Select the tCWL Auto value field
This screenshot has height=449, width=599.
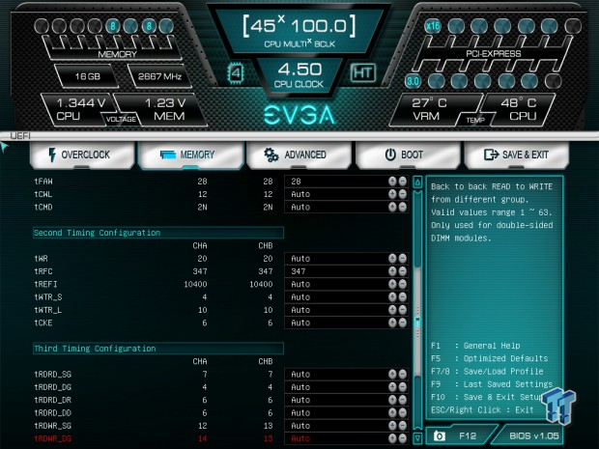(x=346, y=194)
